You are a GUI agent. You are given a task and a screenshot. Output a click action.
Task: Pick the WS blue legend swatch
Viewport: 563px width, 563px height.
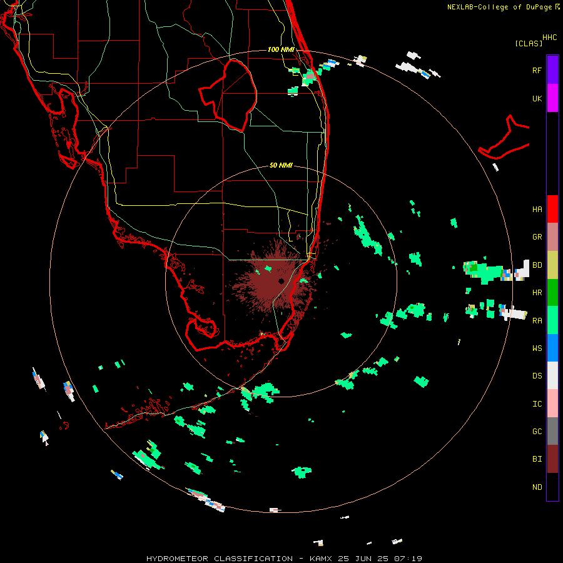coord(552,348)
